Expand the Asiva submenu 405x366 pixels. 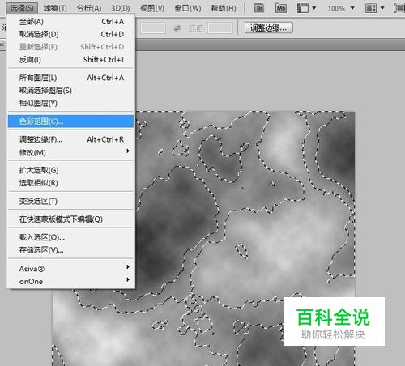(71, 269)
